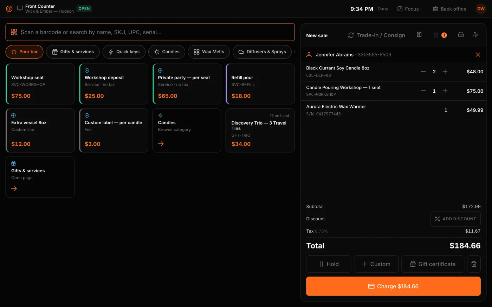492x307 pixels.
Task: Click the Charge $184.66 button
Action: click(393, 286)
